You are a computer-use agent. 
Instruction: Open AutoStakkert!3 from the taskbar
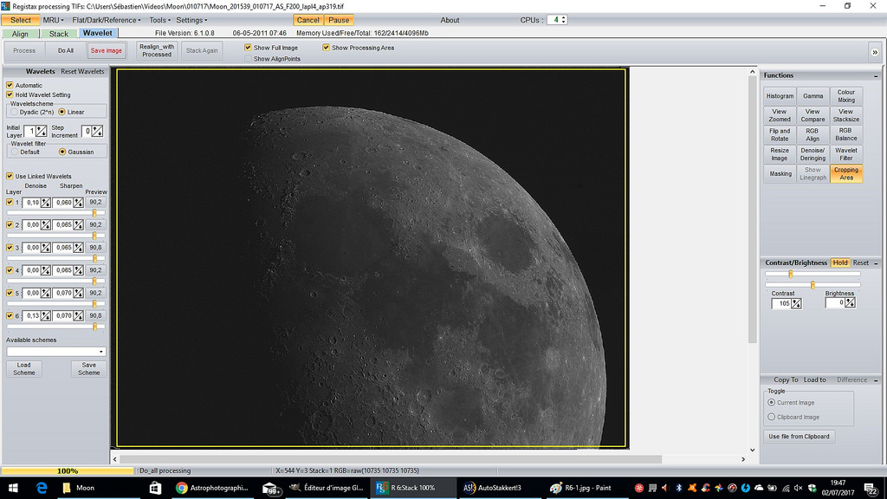pos(498,488)
